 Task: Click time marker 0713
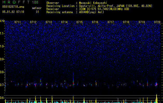pyautogui.click(x=49, y=22)
